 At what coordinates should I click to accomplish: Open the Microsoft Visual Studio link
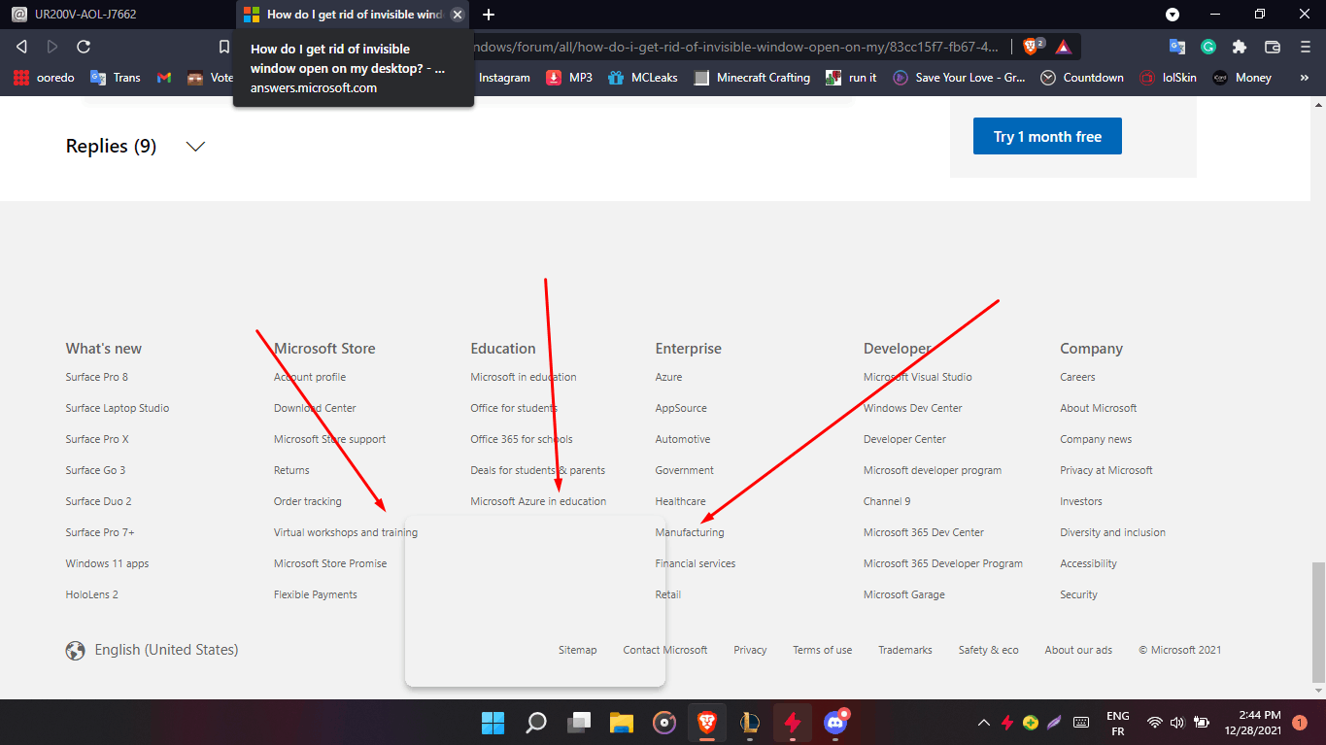point(918,377)
